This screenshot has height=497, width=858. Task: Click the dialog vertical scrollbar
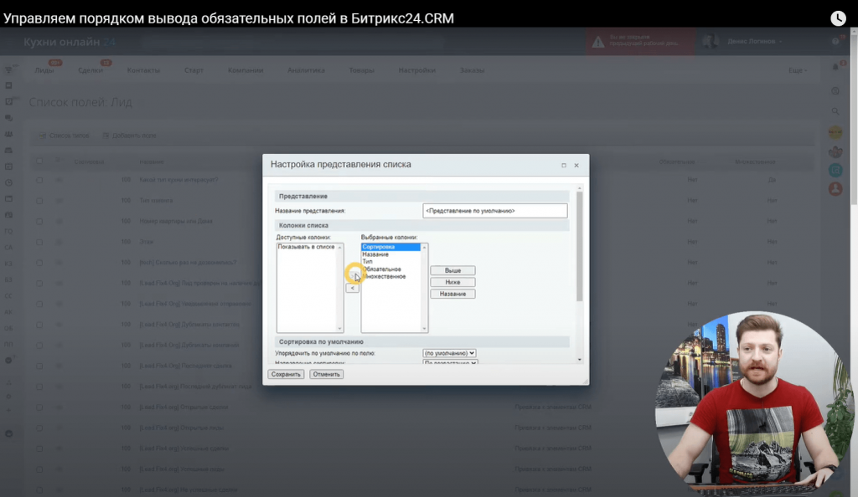[580, 246]
